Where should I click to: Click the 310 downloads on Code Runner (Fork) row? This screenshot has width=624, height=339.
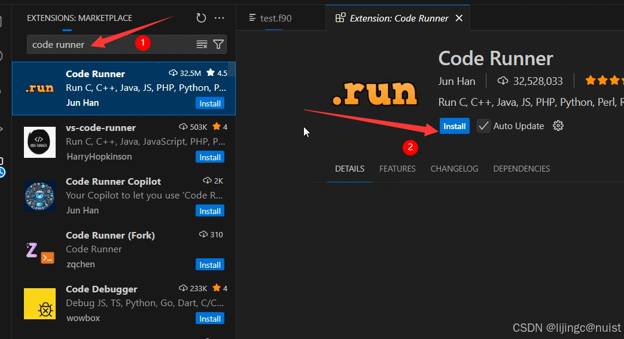211,234
